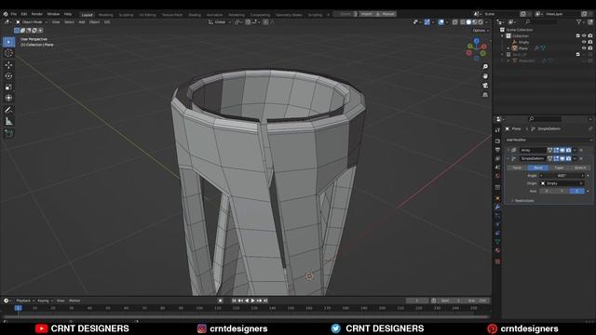Open the viewport Options dropdown

coord(481,31)
